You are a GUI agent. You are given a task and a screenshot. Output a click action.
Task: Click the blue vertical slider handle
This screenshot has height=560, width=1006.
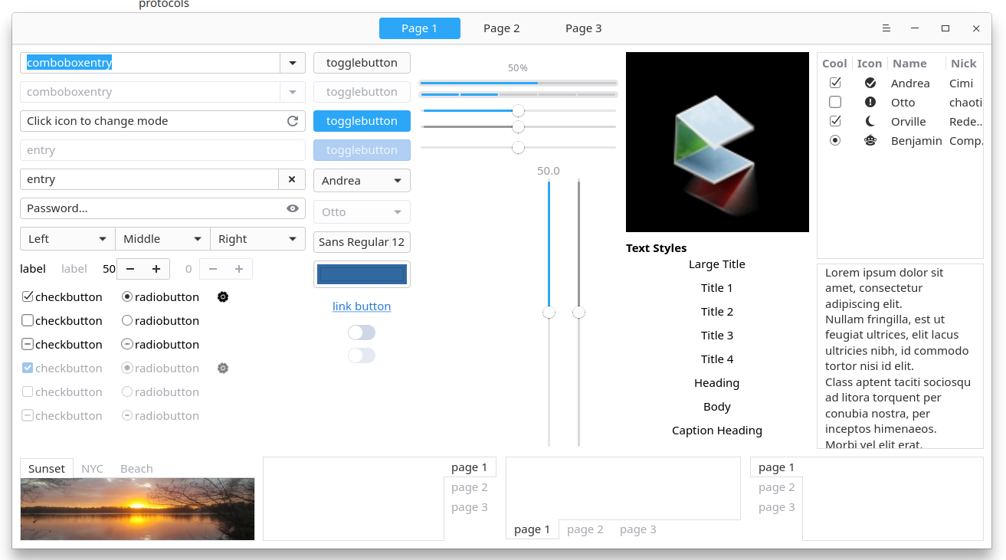[x=549, y=313]
